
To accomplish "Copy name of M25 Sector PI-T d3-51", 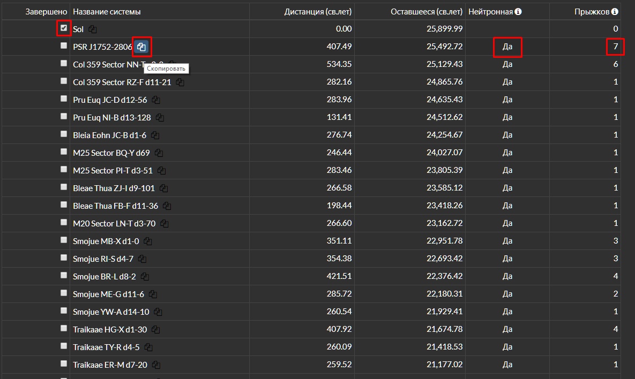I will (162, 171).
